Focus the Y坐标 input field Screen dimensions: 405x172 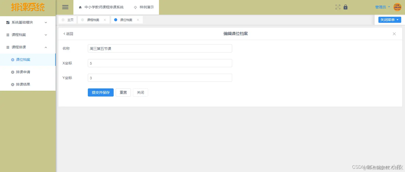point(160,78)
